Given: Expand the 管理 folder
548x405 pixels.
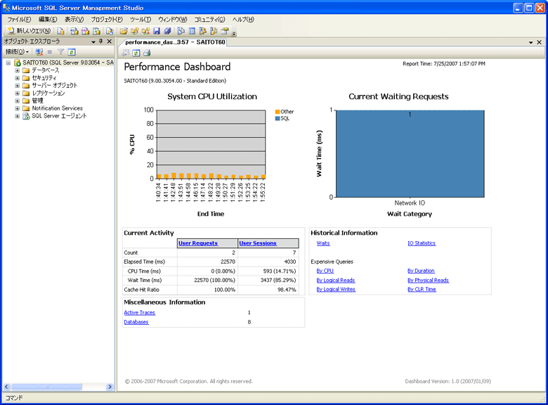Looking at the screenshot, I should click(17, 101).
